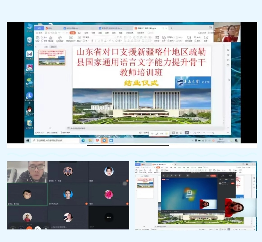Open the 会员专享 tab in top WPS window
The image size is (262, 242).
pos(141,33)
